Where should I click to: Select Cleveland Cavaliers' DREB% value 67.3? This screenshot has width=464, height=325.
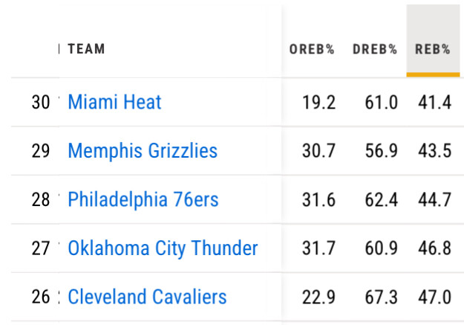(x=382, y=297)
